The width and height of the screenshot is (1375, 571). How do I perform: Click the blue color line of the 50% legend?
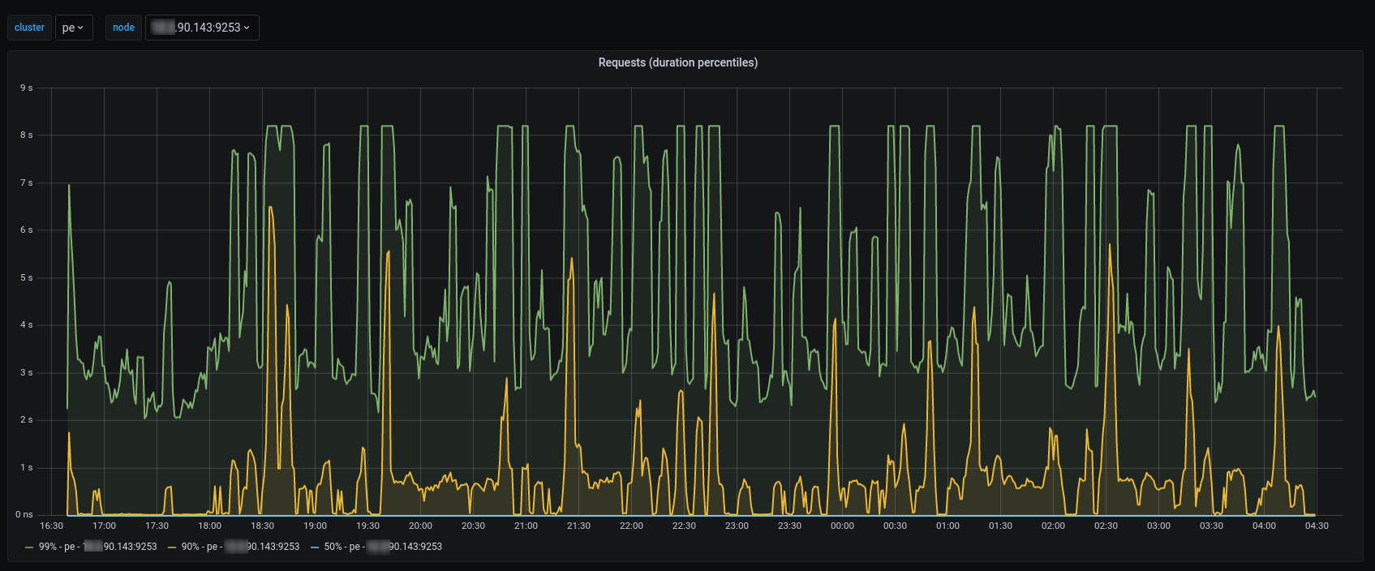point(315,547)
